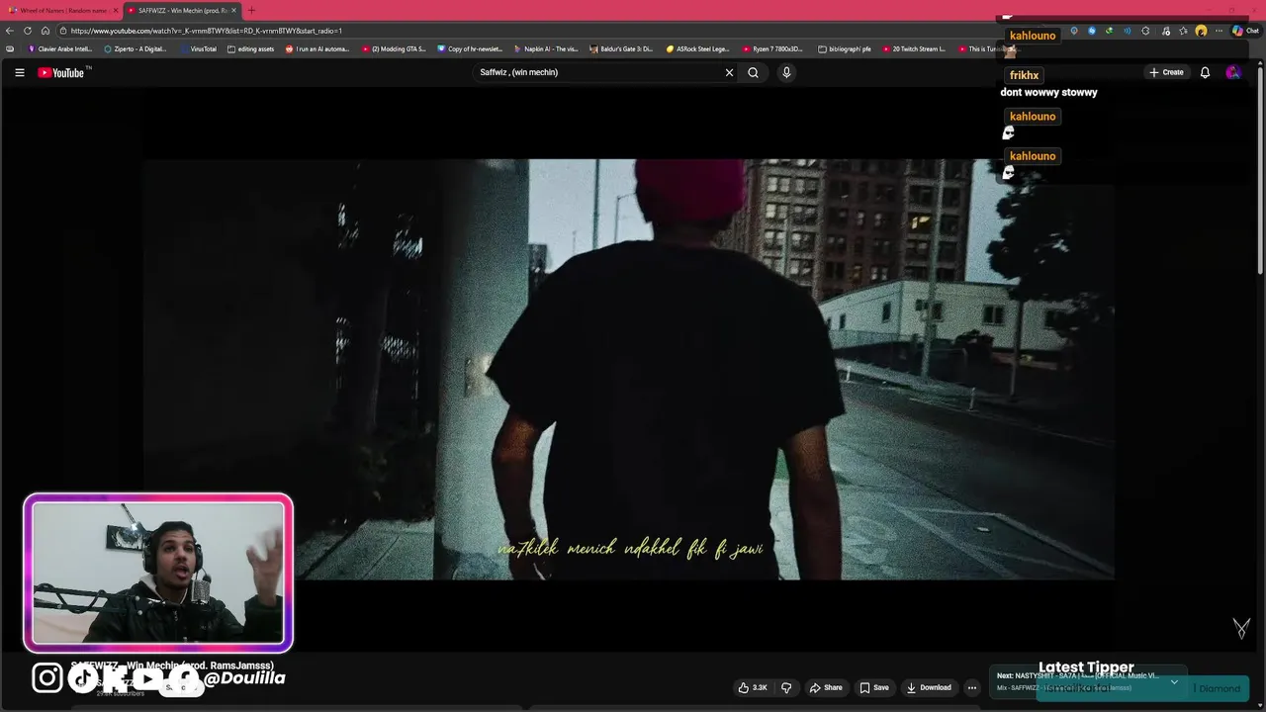Start voice search with the microphone icon
The height and width of the screenshot is (712, 1266).
tap(786, 72)
